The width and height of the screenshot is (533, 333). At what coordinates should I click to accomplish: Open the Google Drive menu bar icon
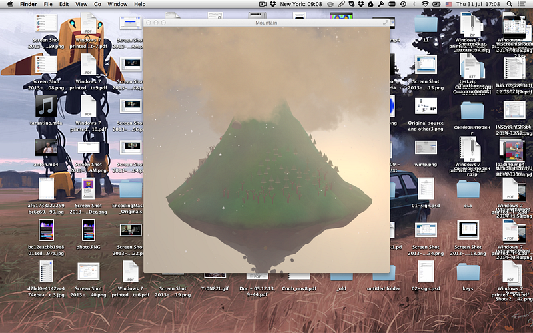coord(370,4)
